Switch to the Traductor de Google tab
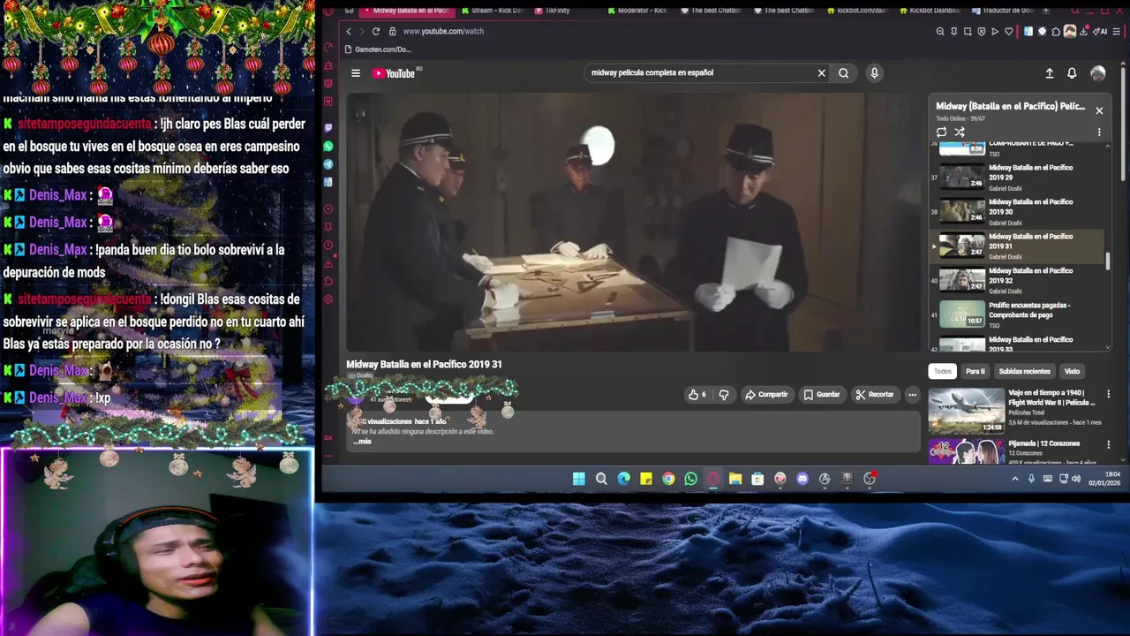The image size is (1130, 636). (1002, 11)
